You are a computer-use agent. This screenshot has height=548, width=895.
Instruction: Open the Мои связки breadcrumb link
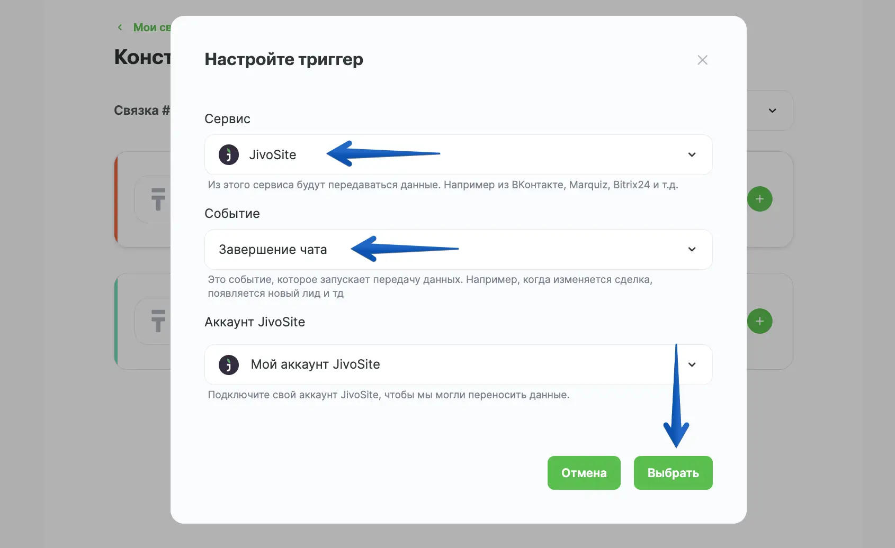pyautogui.click(x=151, y=28)
